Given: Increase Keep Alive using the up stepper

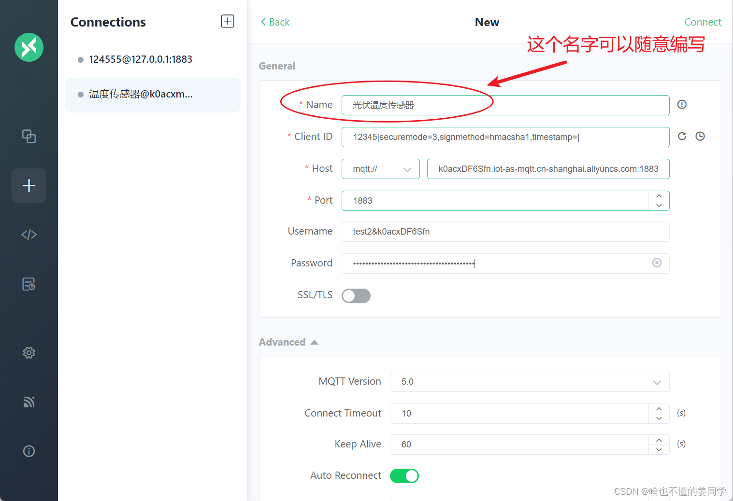Looking at the screenshot, I should [659, 440].
